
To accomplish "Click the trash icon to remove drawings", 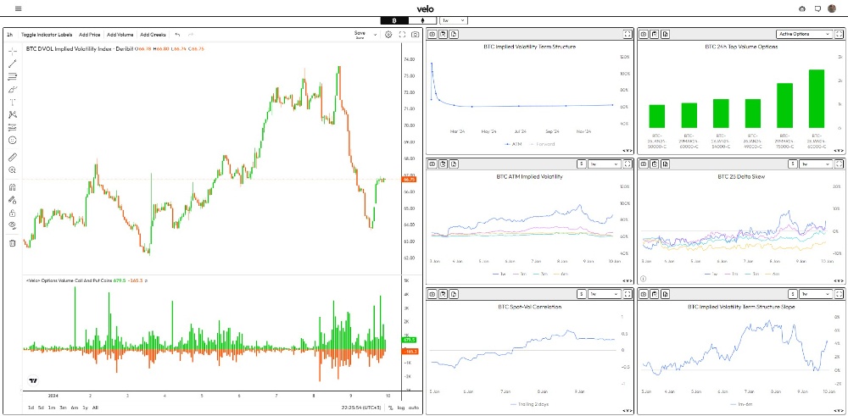I will (13, 243).
